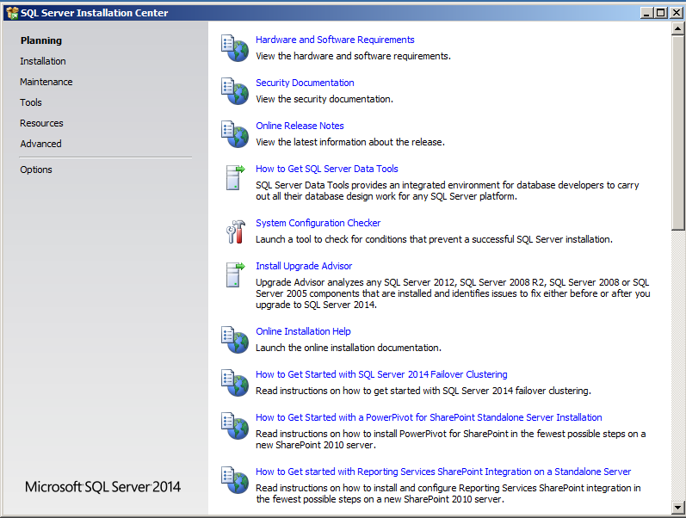Click the Reporting Services SharePoint Integration icon

pyautogui.click(x=234, y=480)
